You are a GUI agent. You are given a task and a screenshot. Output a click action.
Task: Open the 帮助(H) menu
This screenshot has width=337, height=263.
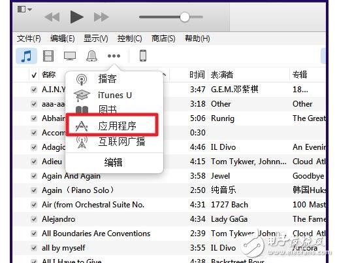(197, 39)
